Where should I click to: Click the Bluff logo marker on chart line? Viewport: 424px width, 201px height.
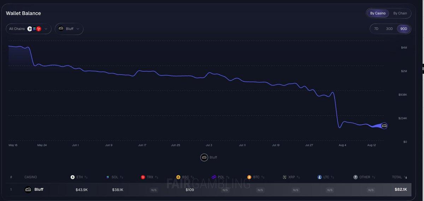coord(384,126)
